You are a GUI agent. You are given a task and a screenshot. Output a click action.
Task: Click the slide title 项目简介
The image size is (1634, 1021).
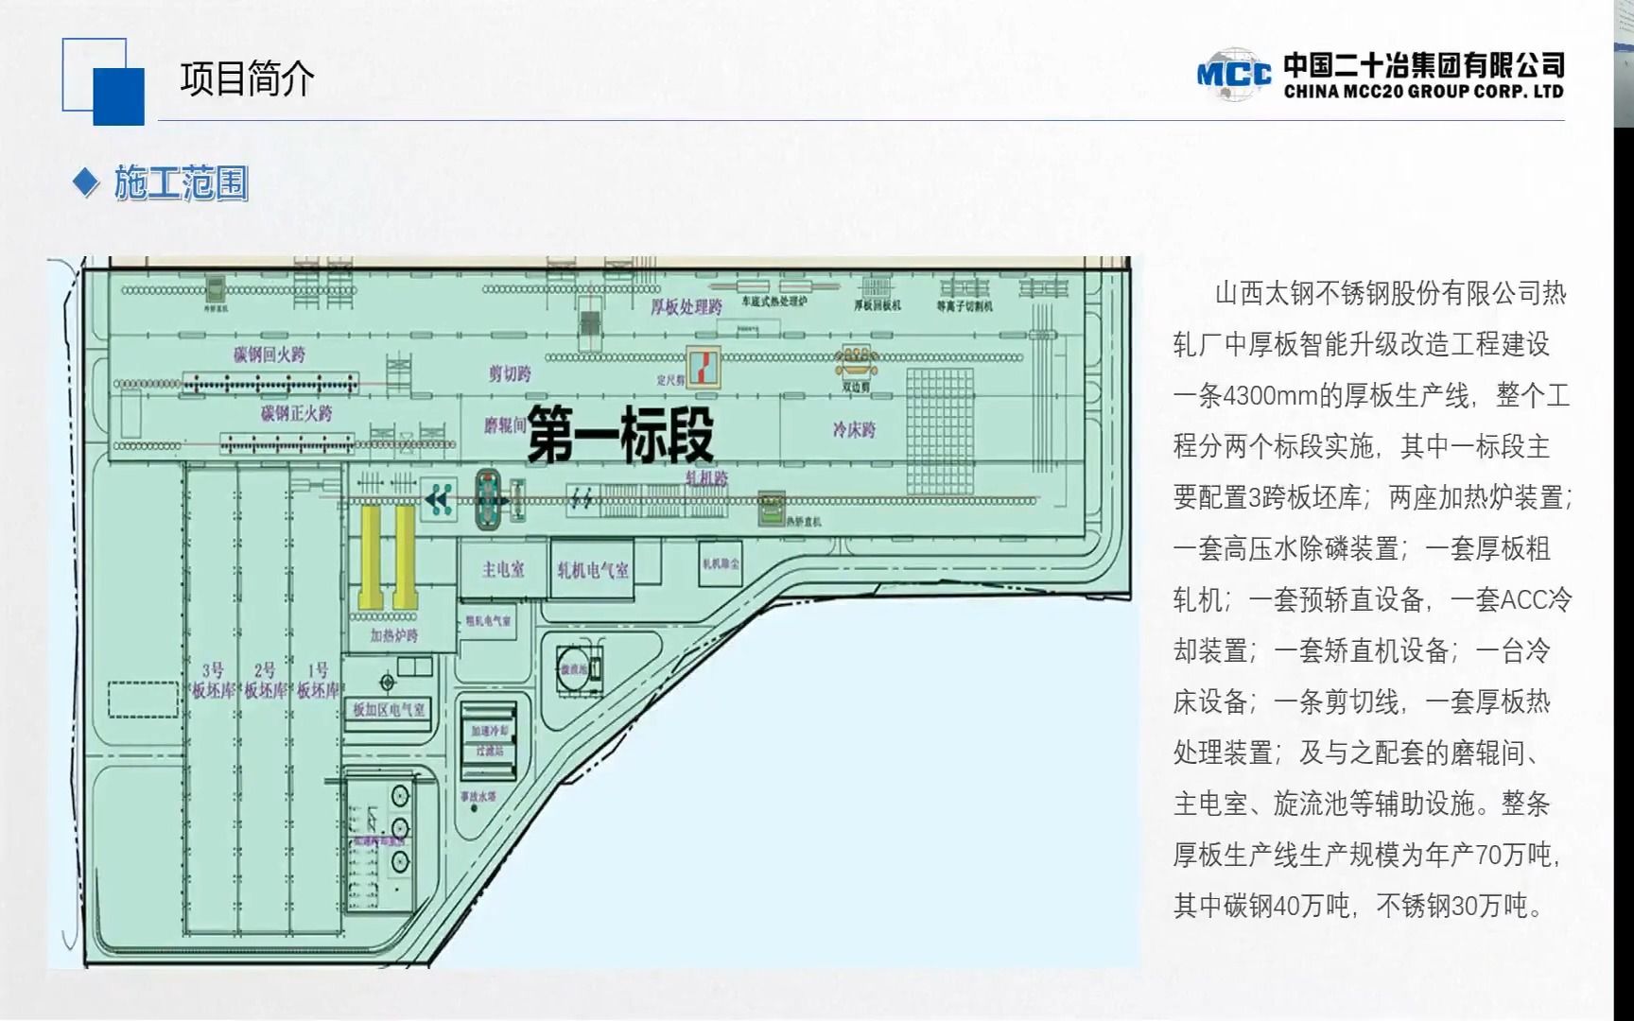point(247,79)
